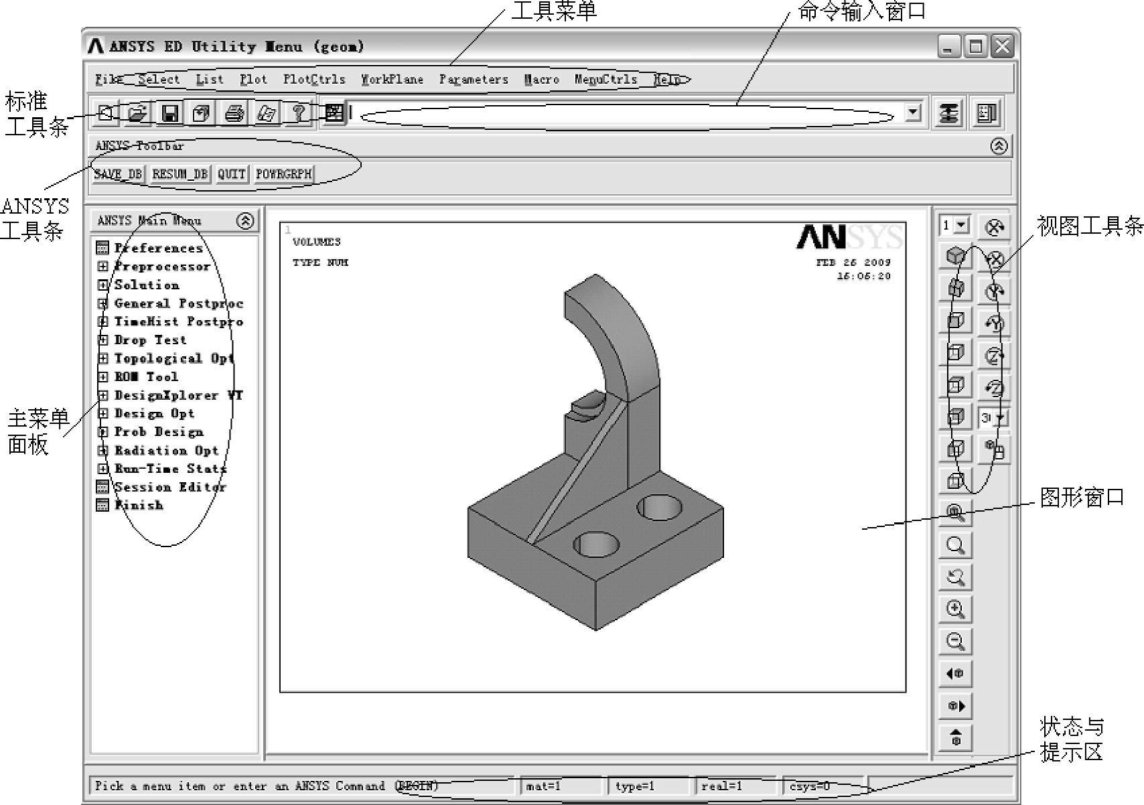Open the command history dropdown arrow
This screenshot has width=1144, height=805.
click(913, 113)
